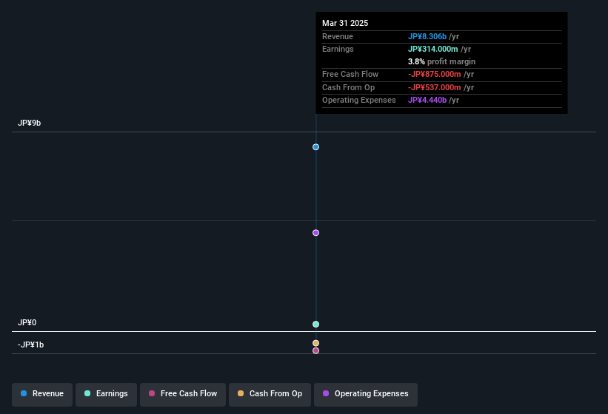Click the Mar 31 2025 tooltip date
This screenshot has width=608, height=414.
point(345,23)
